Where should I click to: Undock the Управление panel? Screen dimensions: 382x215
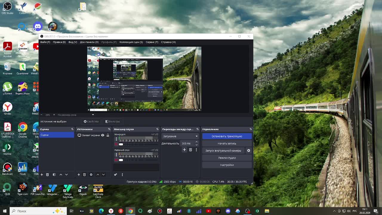point(251,129)
